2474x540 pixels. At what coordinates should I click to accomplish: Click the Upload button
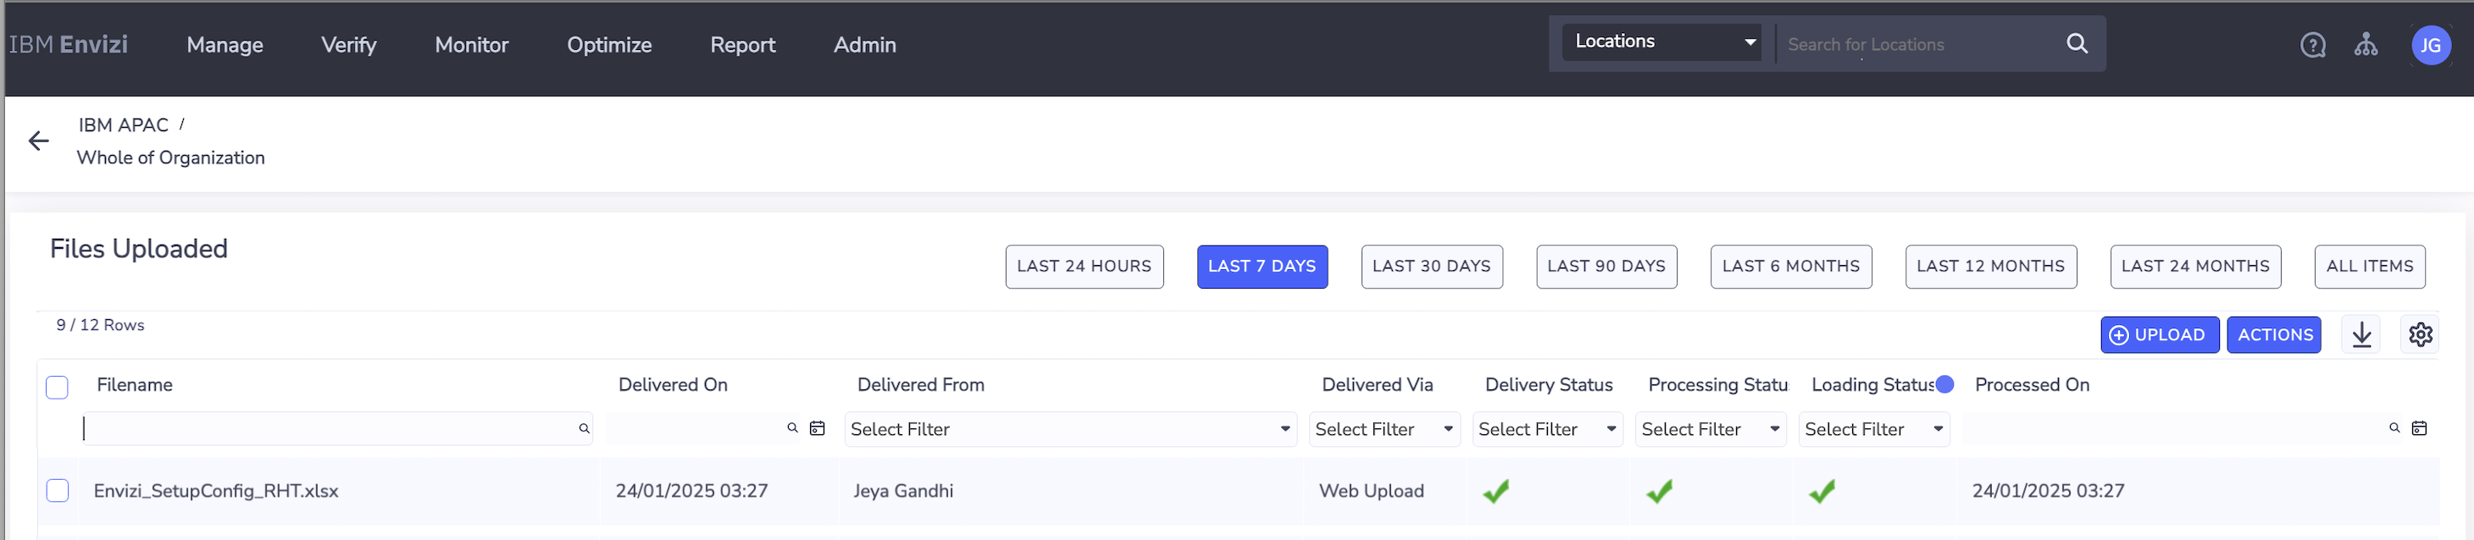coord(2158,334)
